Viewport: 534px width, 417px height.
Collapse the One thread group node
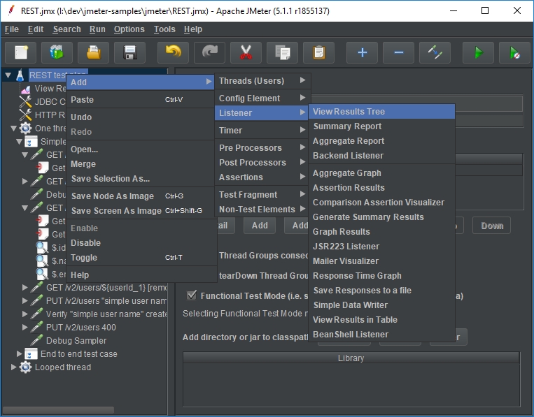point(13,128)
